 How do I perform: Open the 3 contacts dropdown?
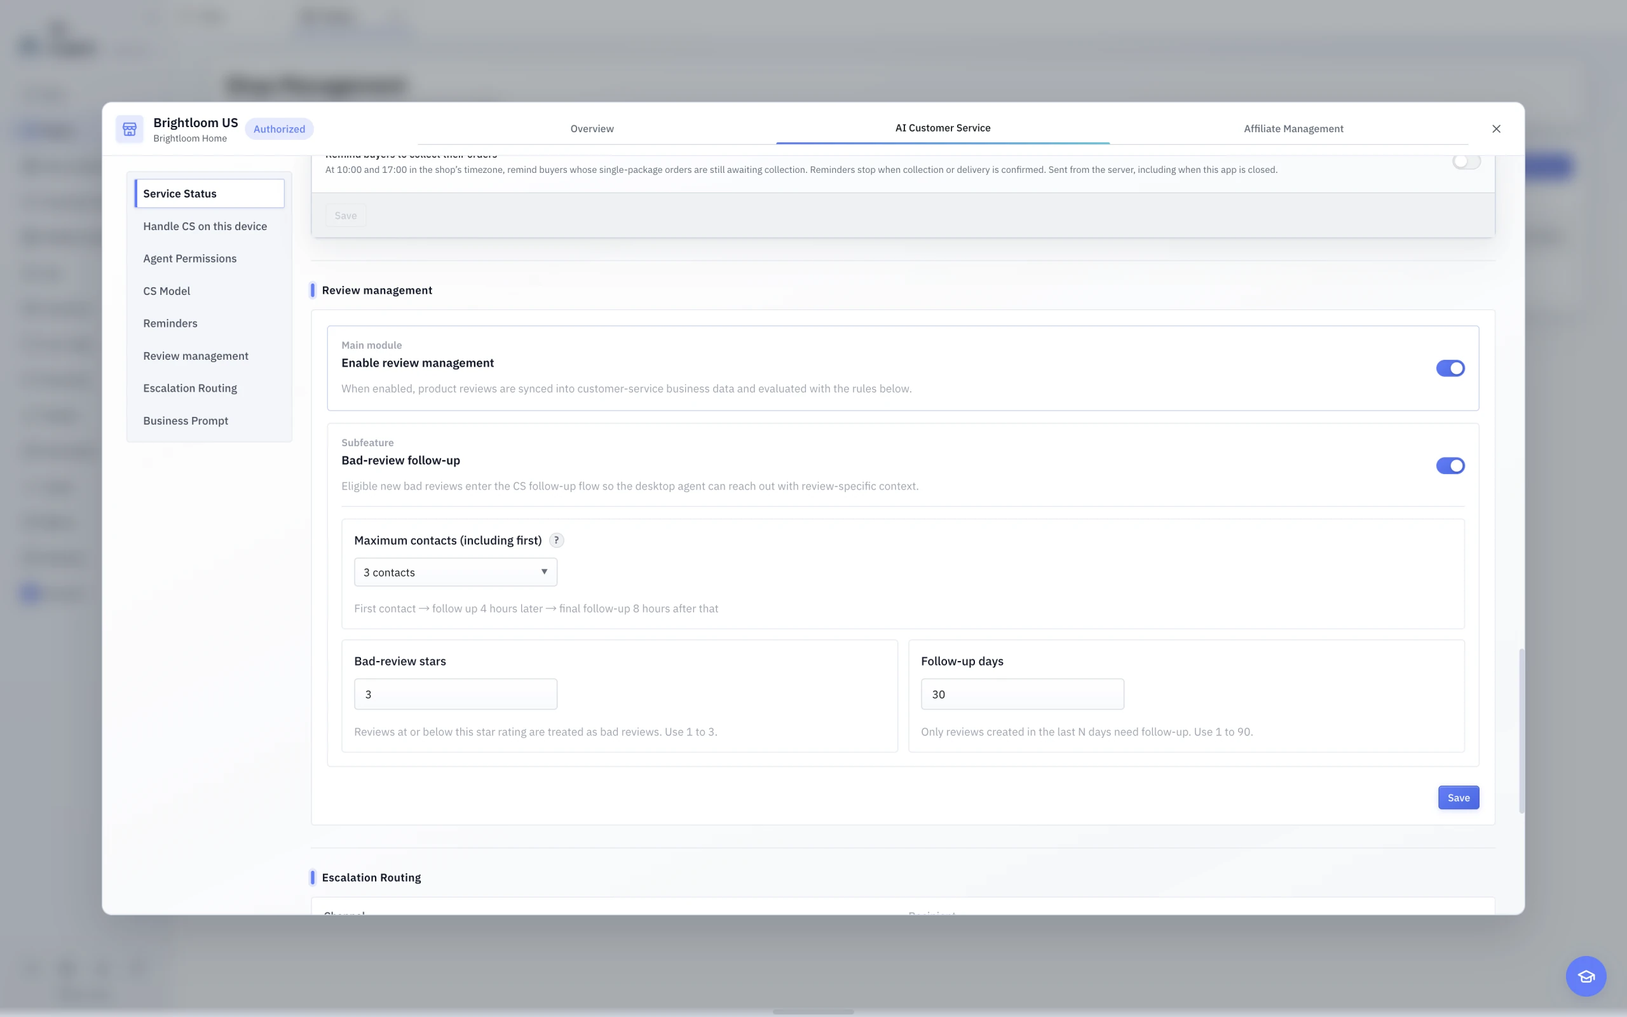click(x=455, y=571)
